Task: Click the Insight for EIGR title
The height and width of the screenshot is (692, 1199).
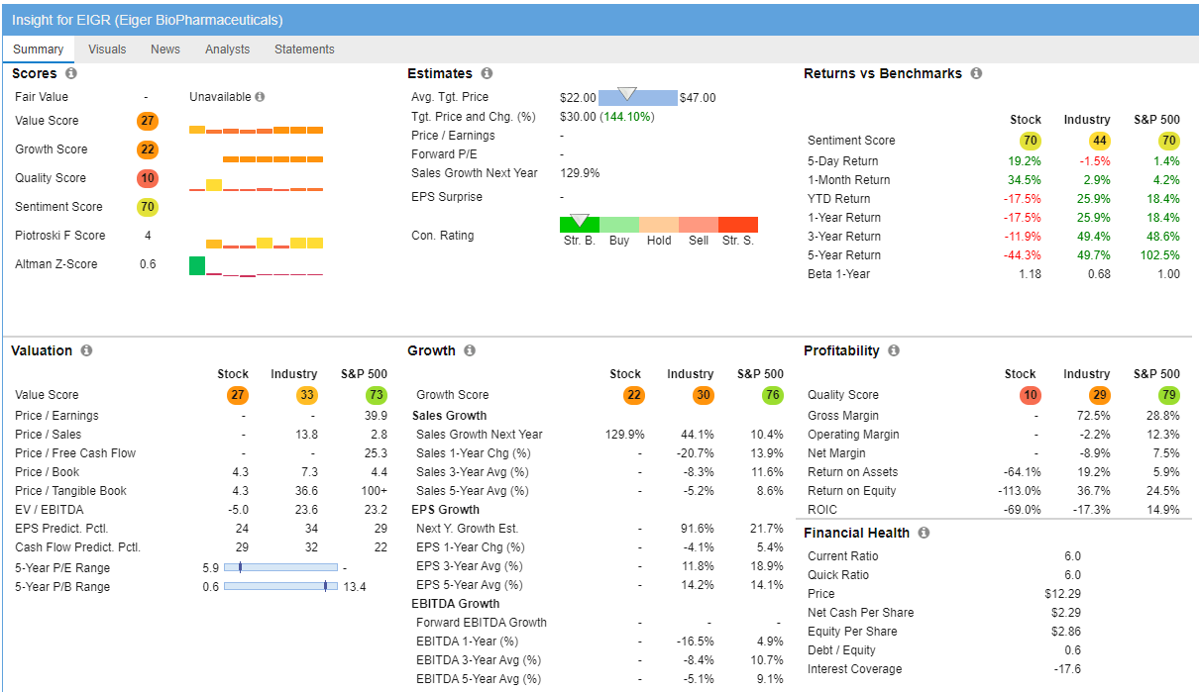Action: (148, 20)
